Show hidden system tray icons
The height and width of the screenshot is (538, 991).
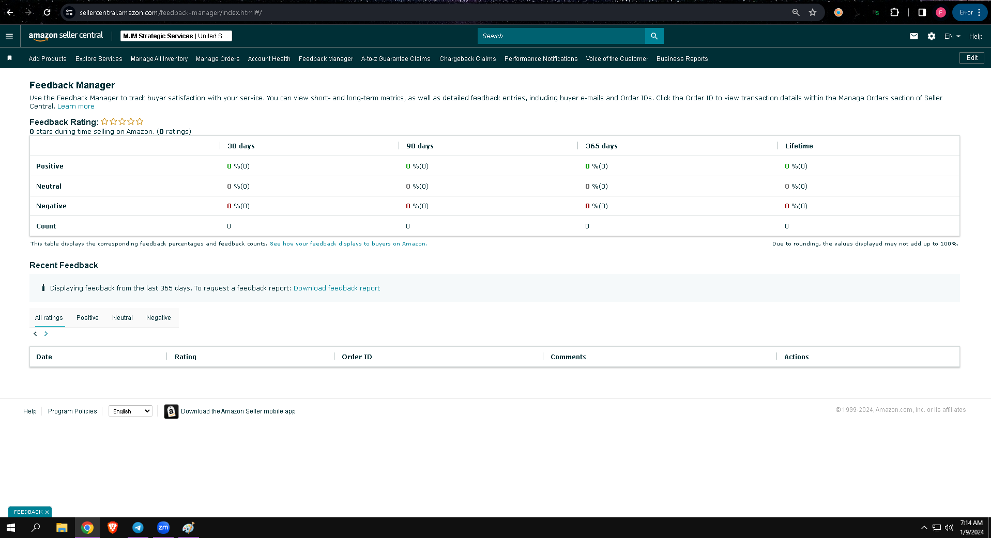tap(924, 528)
